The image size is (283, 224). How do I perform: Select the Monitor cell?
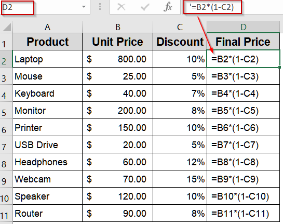[x=47, y=110]
